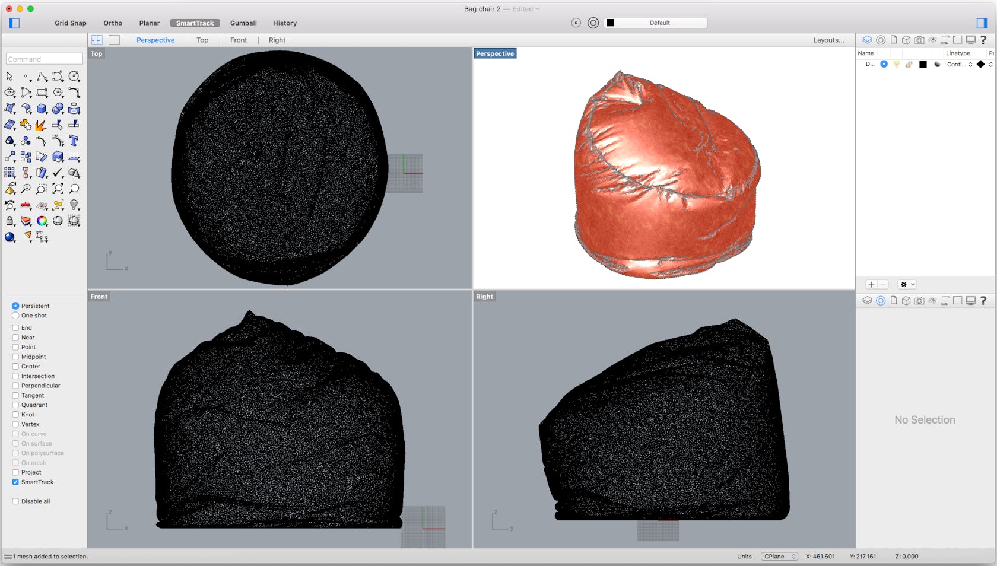Viewport: 997px width, 566px height.
Task: Pick the Circle drawing tool
Action: click(x=74, y=77)
